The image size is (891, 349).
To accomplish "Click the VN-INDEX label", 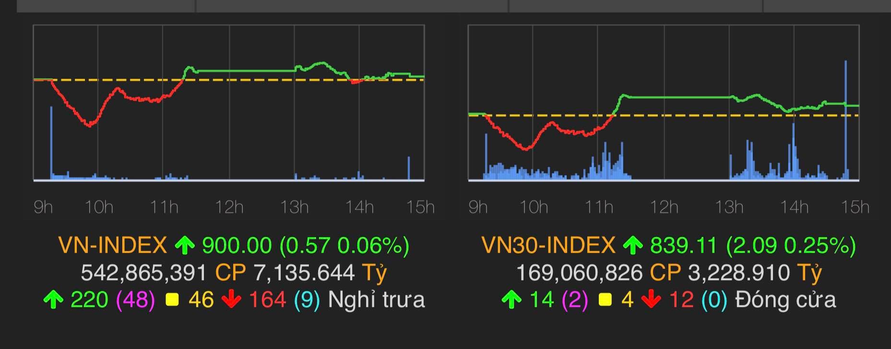I will (x=112, y=245).
